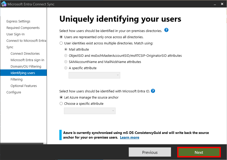
Task: Minimize the Entra Connect Sync window
Action: (x=215, y=4)
